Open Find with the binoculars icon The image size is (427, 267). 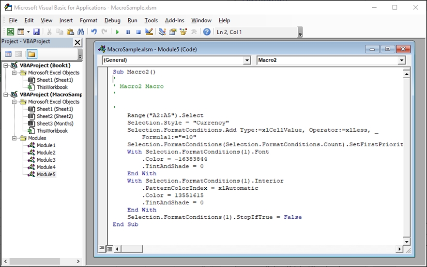(80, 32)
